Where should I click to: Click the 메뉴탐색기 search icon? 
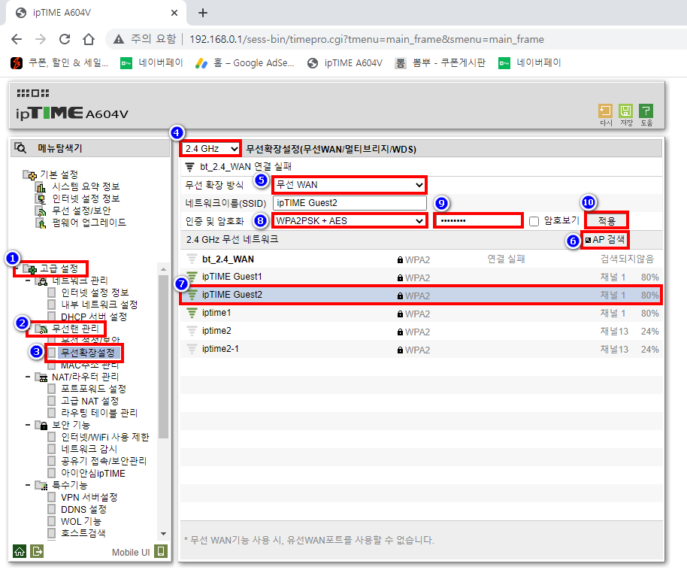(20, 147)
